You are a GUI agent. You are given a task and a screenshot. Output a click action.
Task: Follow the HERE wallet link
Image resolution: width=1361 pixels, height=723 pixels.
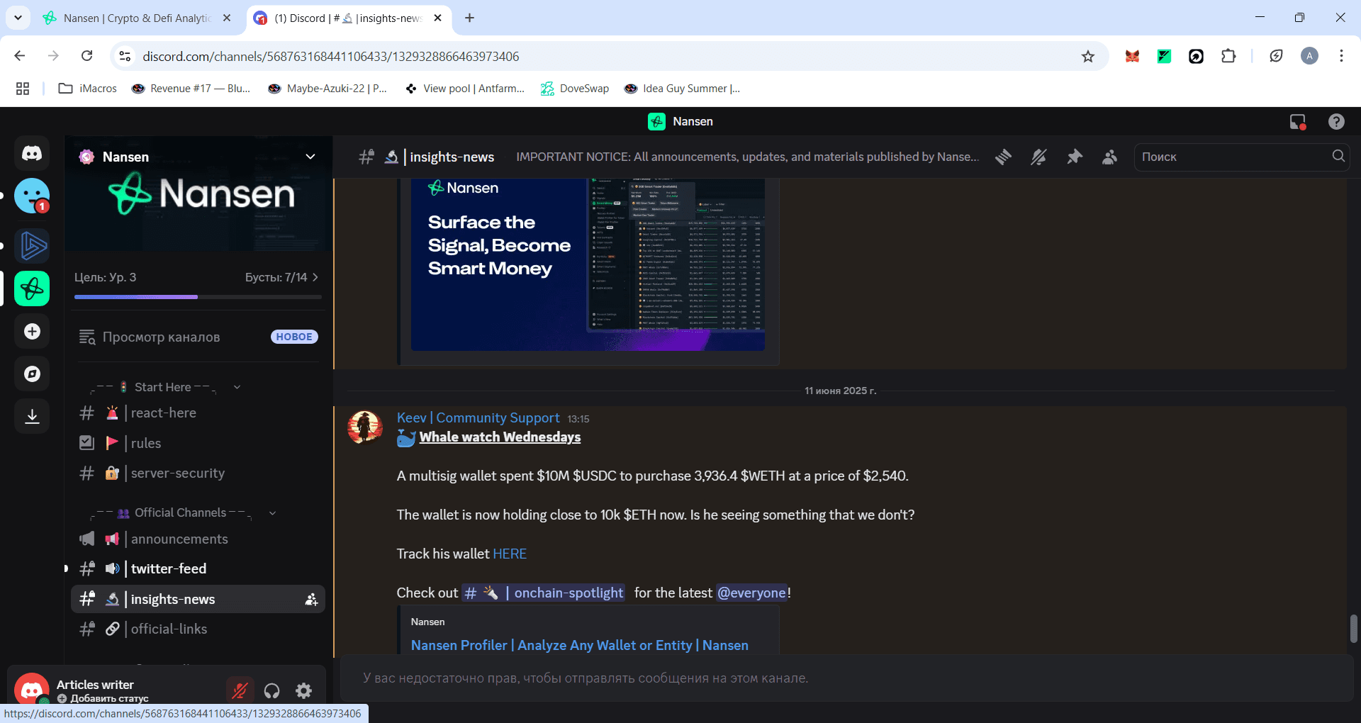(x=510, y=554)
